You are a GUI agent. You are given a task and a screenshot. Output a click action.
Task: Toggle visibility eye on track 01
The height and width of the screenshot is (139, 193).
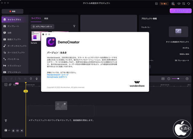17,131
